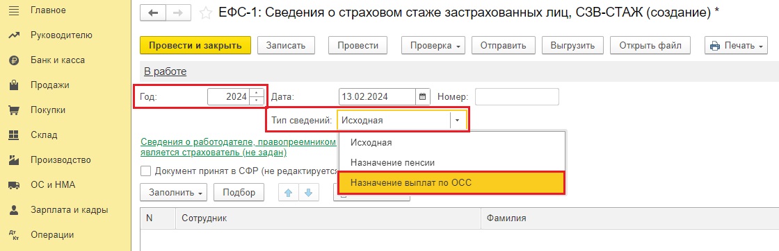Click the Записать button
This screenshot has width=779, height=251.
coord(286,46)
